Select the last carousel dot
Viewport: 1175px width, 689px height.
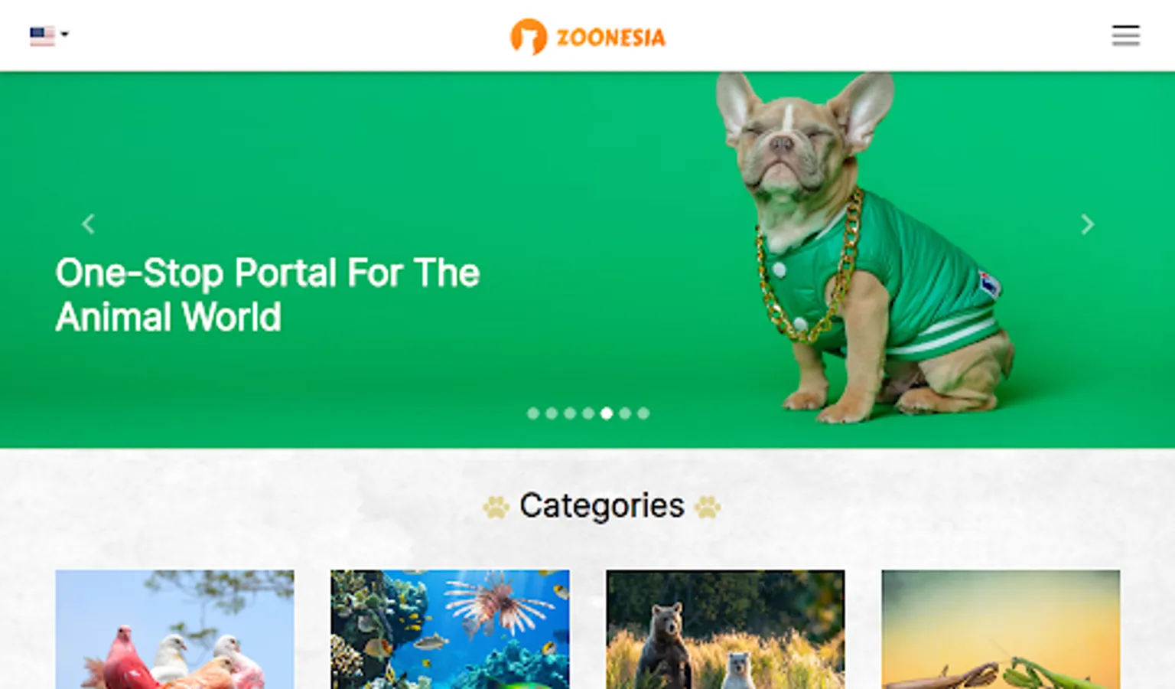(643, 413)
